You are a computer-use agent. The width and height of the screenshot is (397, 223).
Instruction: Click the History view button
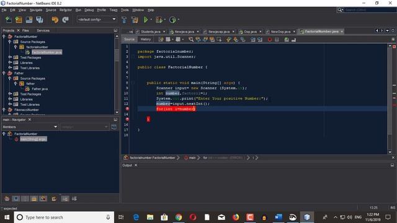point(146,39)
